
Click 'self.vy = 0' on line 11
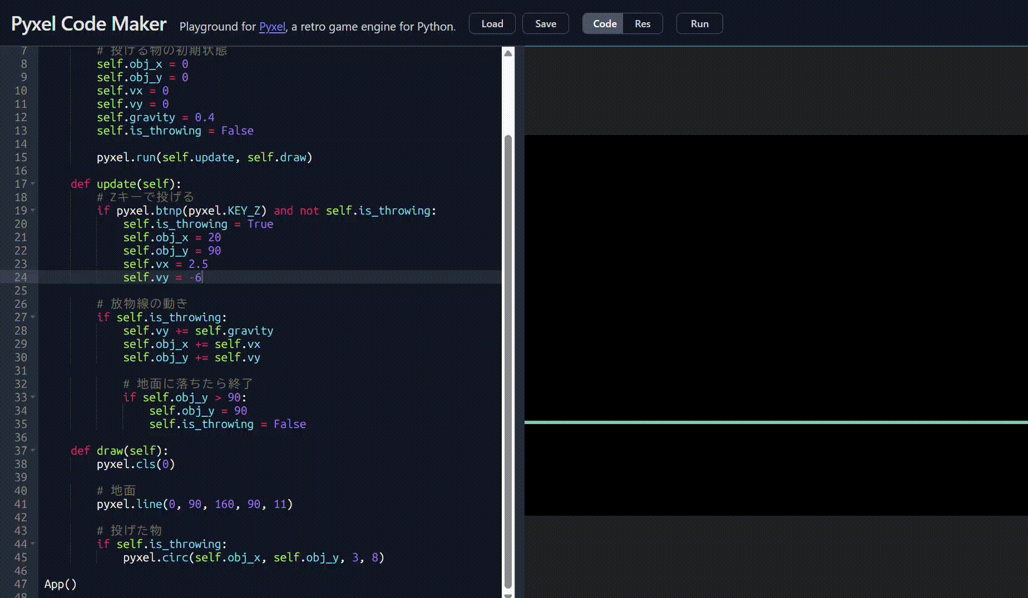tap(132, 104)
